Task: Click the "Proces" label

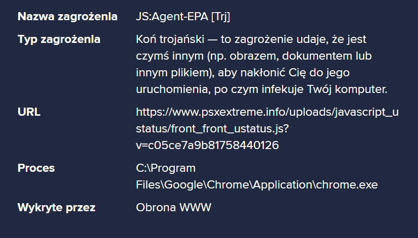Action: [36, 168]
